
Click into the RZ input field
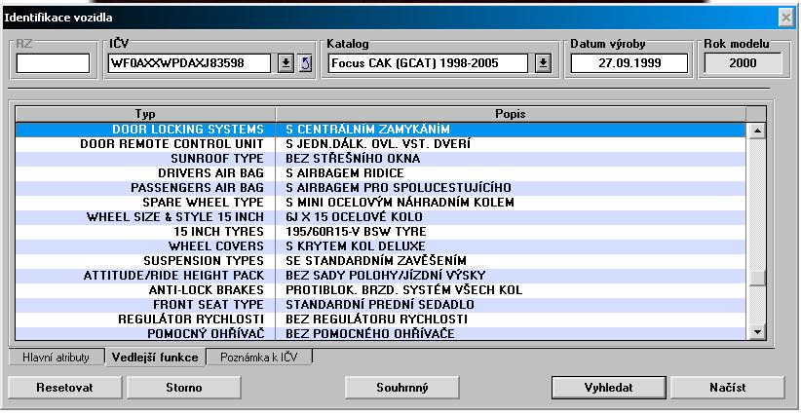click(x=53, y=63)
